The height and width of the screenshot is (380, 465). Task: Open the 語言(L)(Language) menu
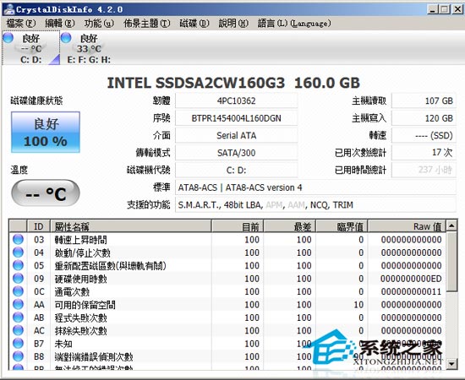(294, 23)
